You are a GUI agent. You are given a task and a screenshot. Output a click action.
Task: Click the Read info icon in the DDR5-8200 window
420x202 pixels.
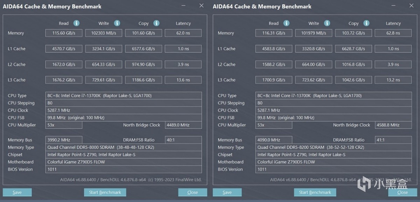[286, 23]
